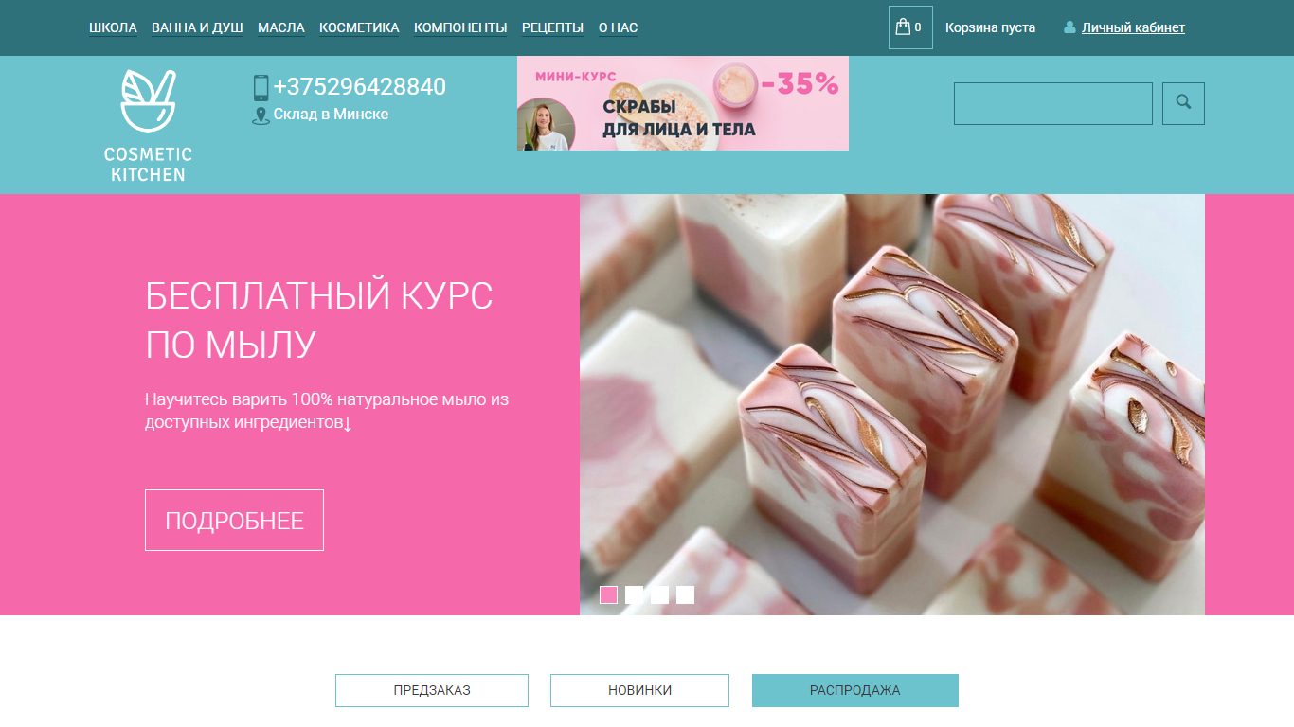Open the Личный кабинет link
Viewport: 1294px width, 727px height.
1133,27
